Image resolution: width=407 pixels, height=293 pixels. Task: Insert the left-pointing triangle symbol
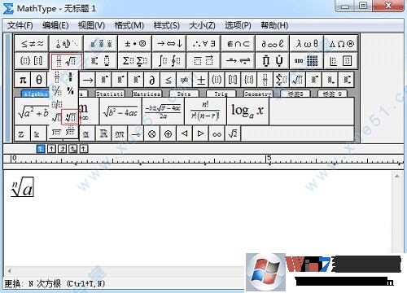[x=184, y=133]
